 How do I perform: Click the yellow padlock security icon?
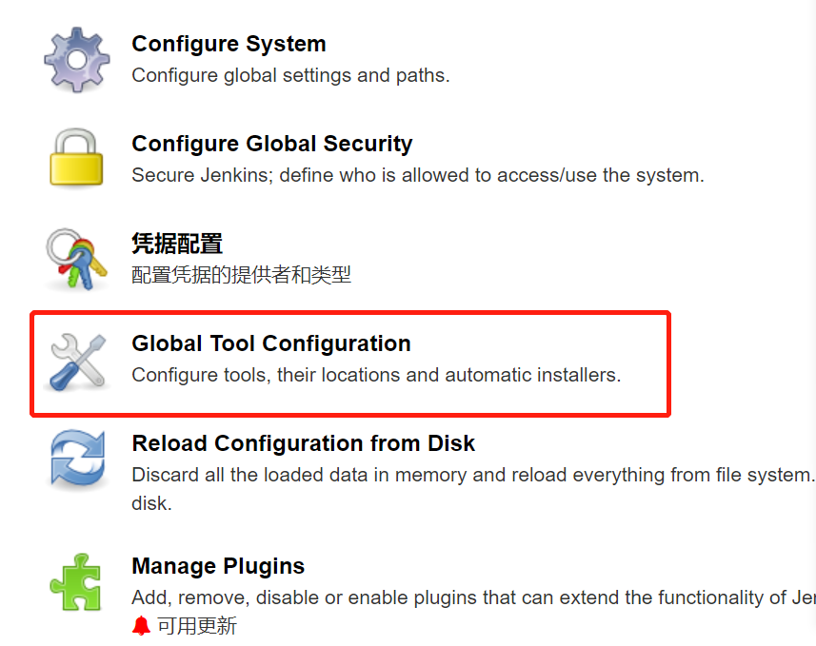[76, 158]
